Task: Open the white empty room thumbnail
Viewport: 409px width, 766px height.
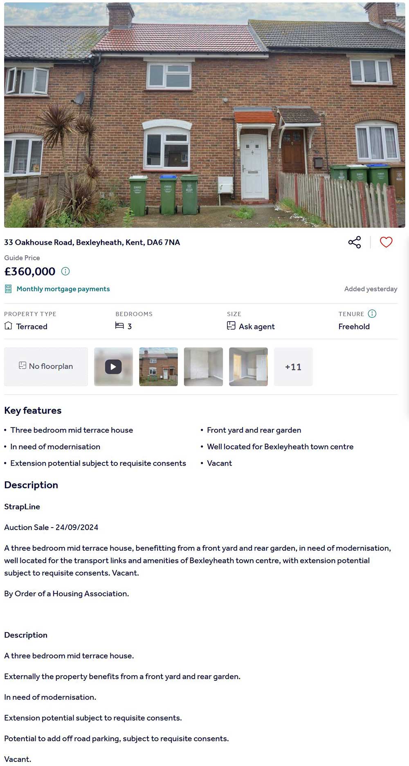Action: click(x=203, y=367)
